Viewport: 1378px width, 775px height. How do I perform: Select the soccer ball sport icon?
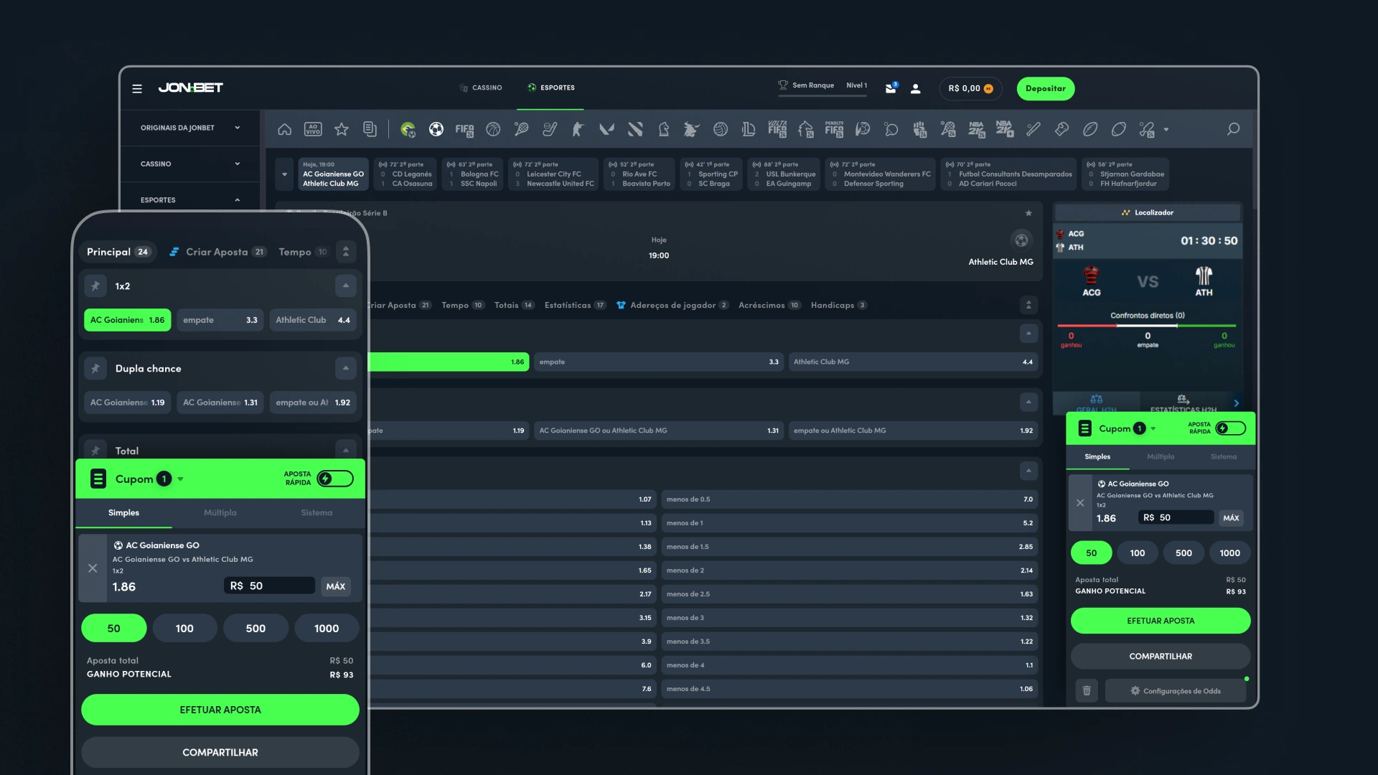pos(436,129)
